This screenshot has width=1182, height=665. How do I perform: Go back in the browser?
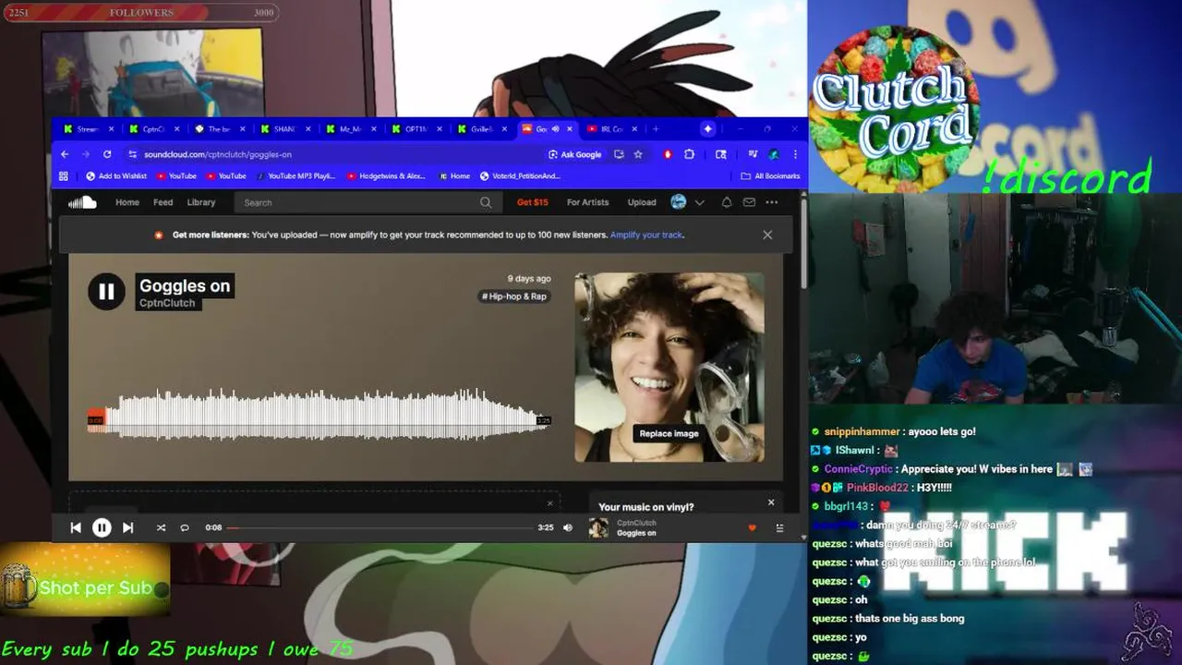click(65, 154)
